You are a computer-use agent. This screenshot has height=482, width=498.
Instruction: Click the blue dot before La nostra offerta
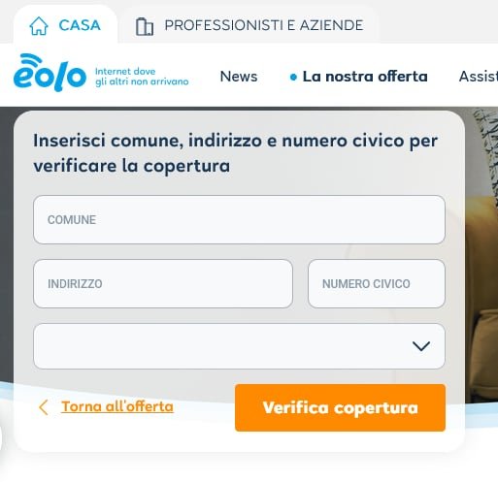pos(293,77)
